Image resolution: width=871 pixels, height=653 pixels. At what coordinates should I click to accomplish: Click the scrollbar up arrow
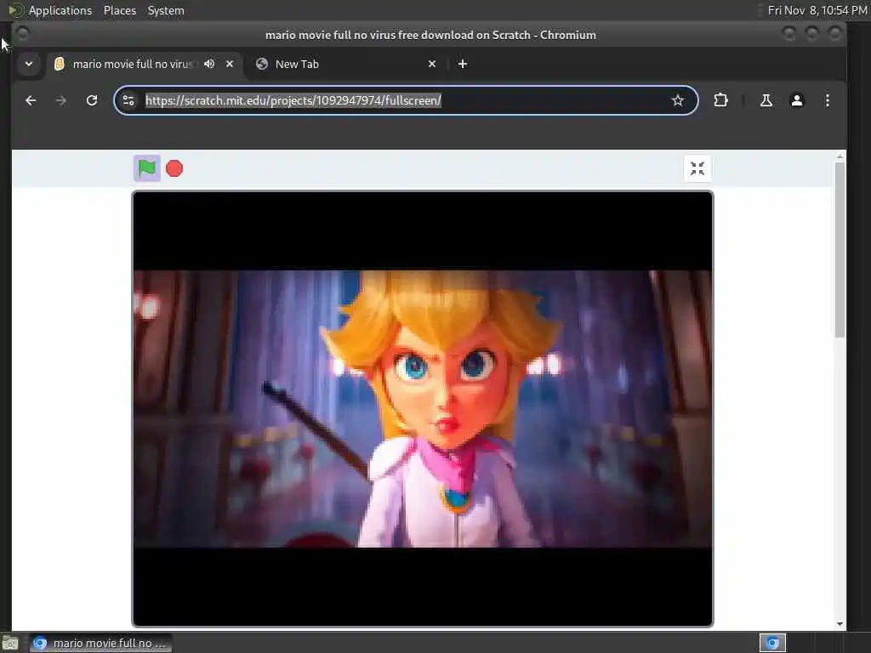(840, 157)
